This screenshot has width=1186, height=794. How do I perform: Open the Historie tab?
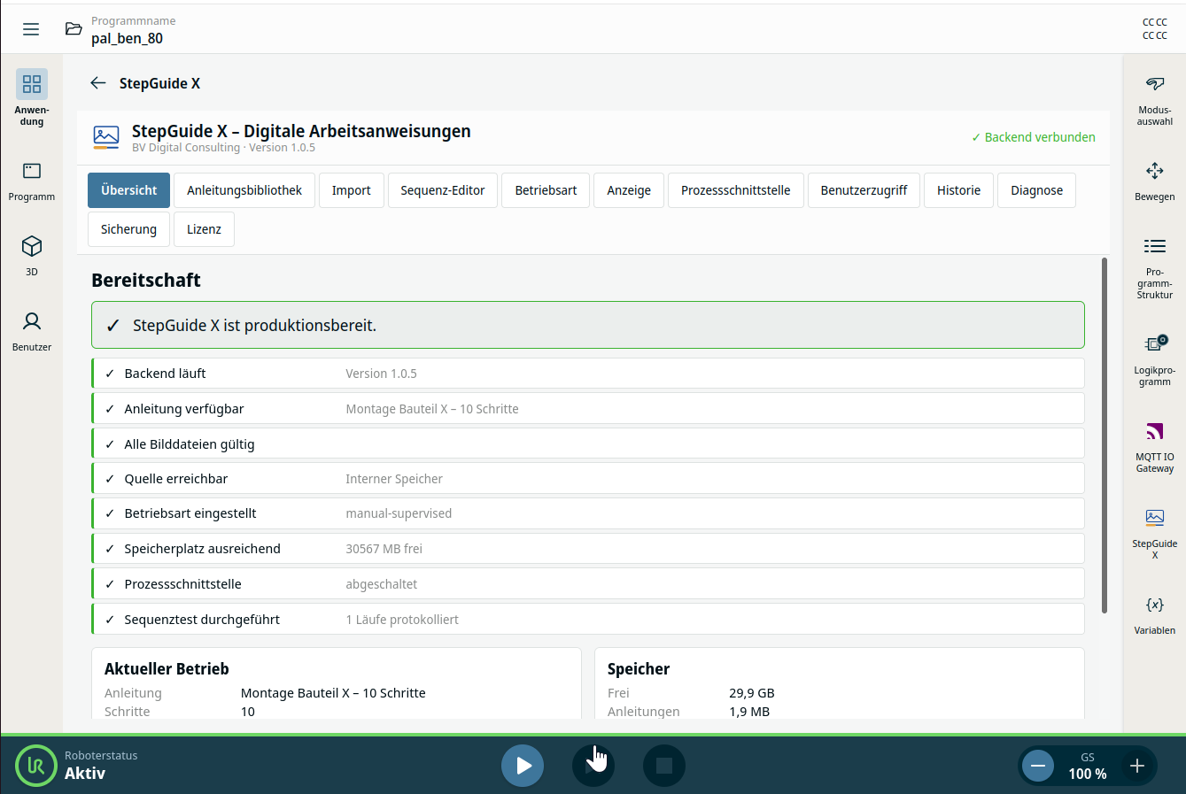coord(959,190)
